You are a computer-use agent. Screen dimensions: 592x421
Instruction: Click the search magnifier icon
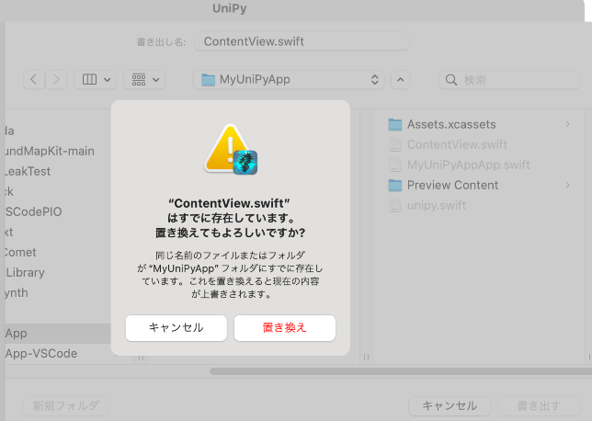tap(452, 80)
